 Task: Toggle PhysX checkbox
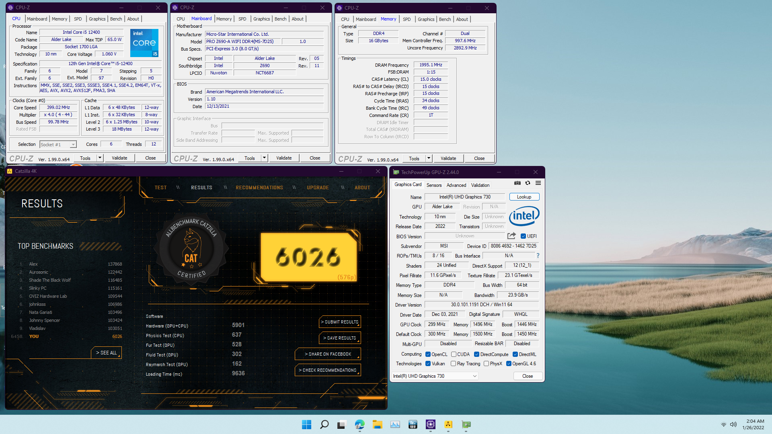click(x=486, y=364)
